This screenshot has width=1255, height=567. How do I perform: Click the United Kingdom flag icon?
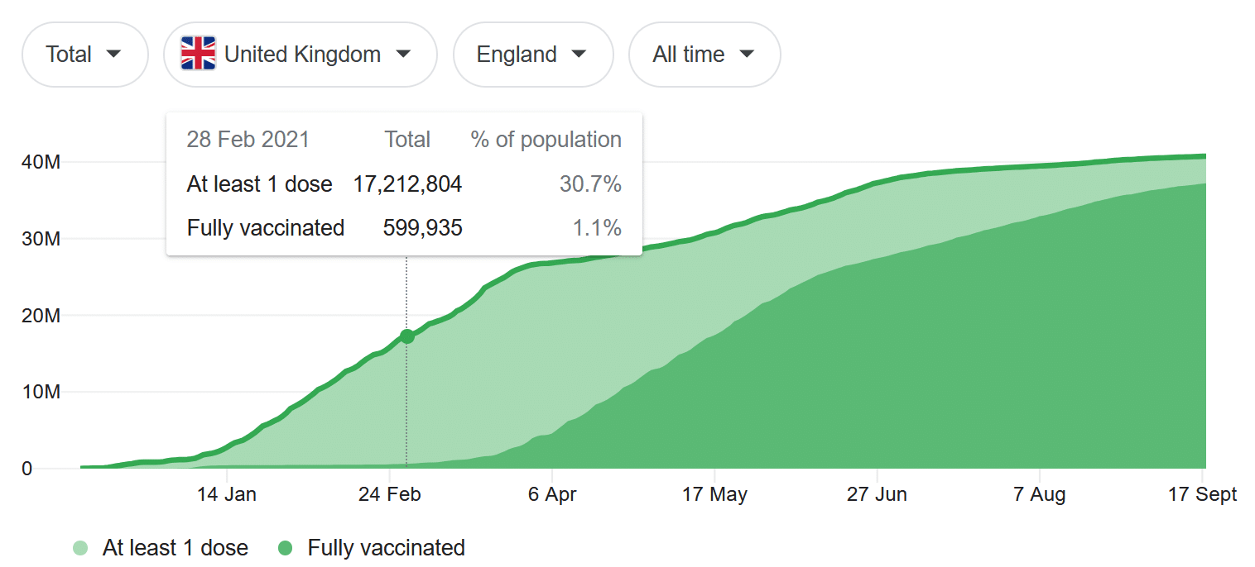198,54
